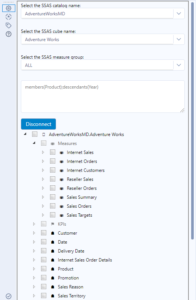Image resolution: width=196 pixels, height=300 pixels.
Task: Click the Date dimension icon
Action: tap(53, 242)
